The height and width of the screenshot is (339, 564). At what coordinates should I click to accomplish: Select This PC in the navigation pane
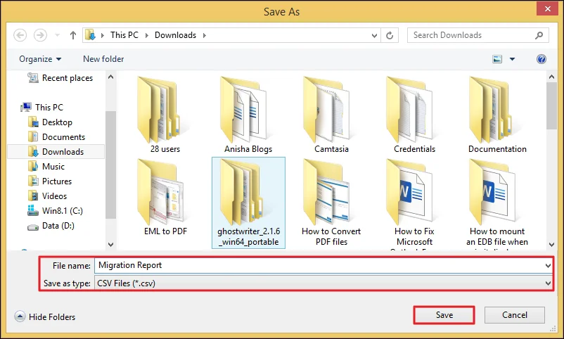(42, 107)
